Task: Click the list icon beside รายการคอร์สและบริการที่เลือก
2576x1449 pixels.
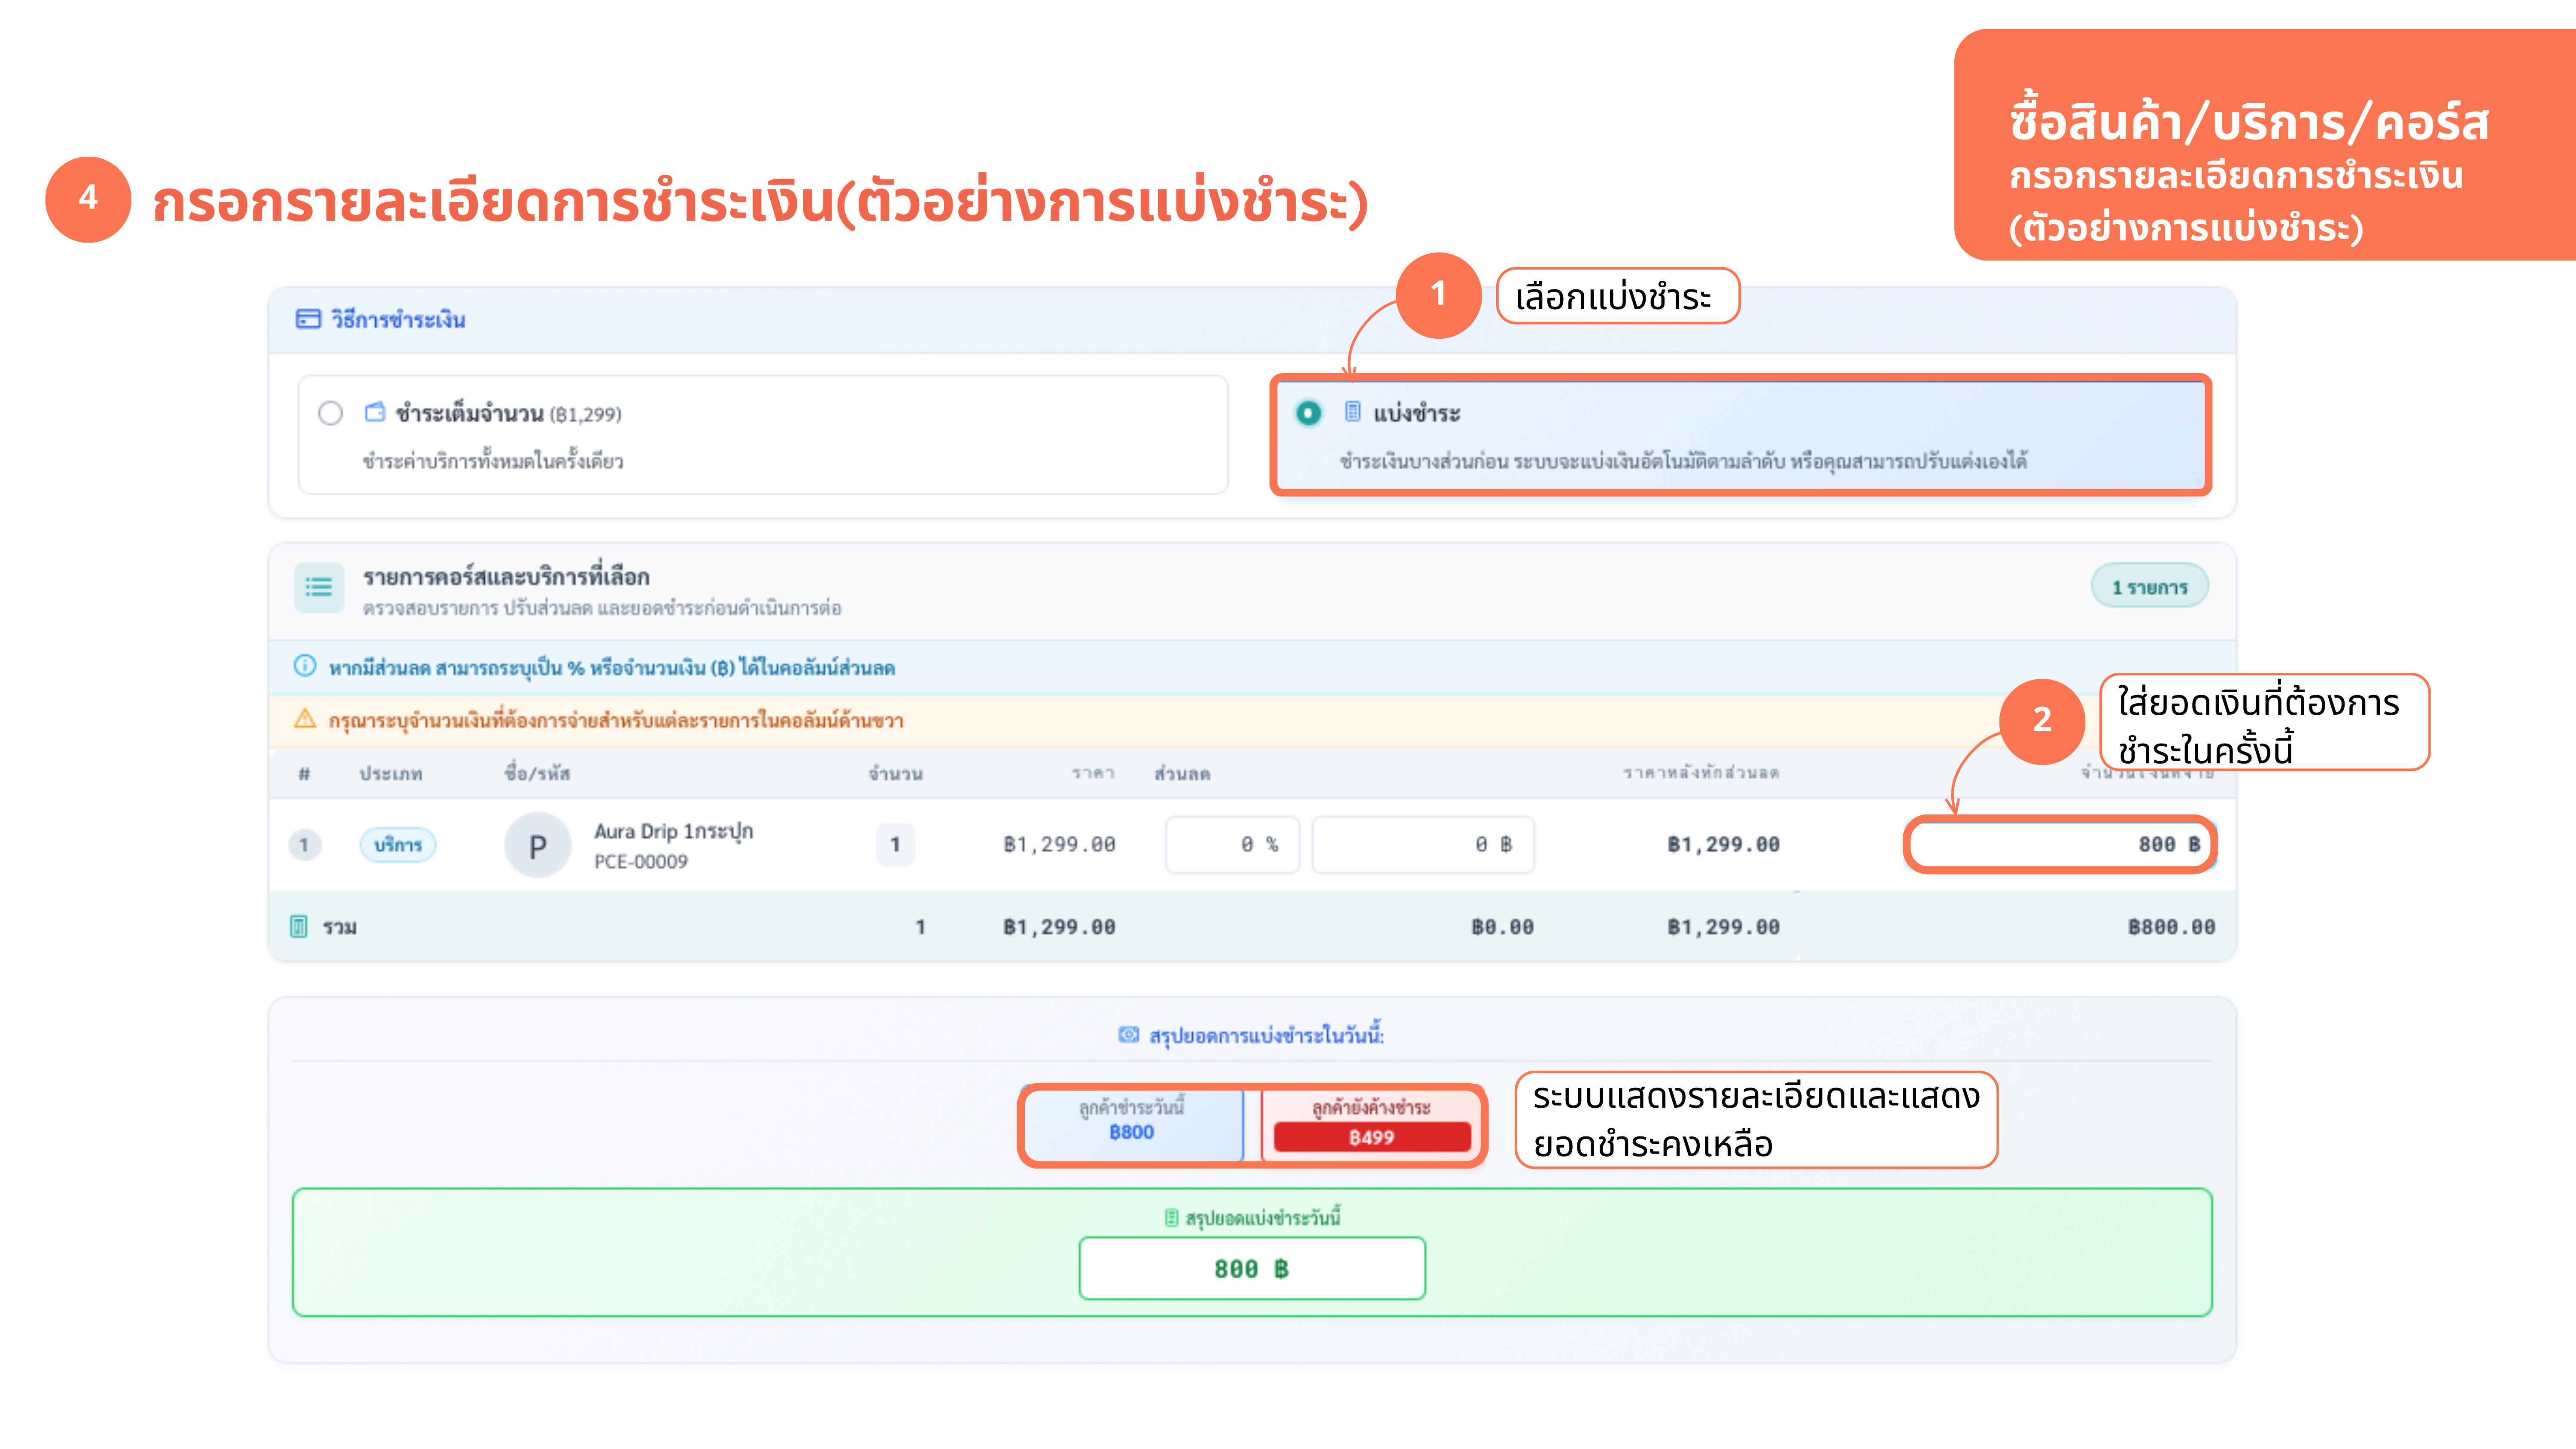Action: [x=319, y=587]
